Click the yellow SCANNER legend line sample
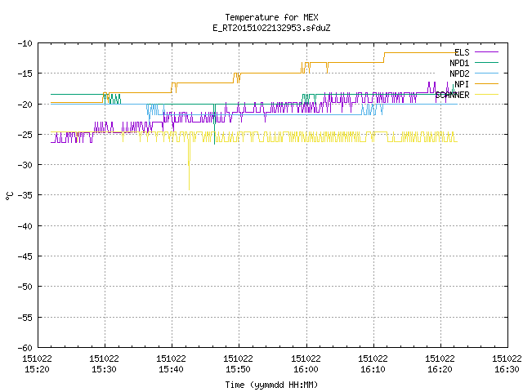This screenshot has width=523, height=392. [486, 95]
